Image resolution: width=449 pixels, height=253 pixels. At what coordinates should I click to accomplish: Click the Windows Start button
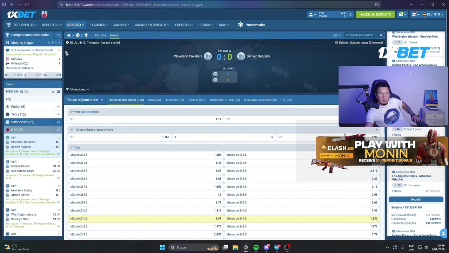coord(162,247)
